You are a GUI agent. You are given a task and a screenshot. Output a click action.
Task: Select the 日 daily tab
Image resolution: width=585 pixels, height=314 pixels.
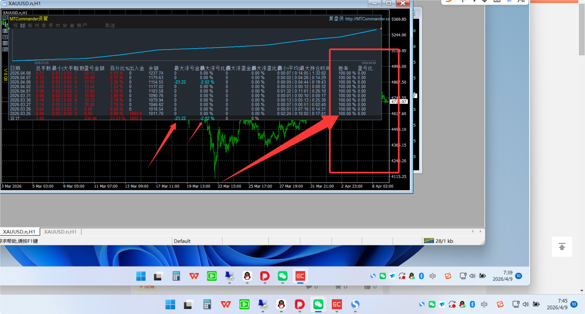coord(23,25)
